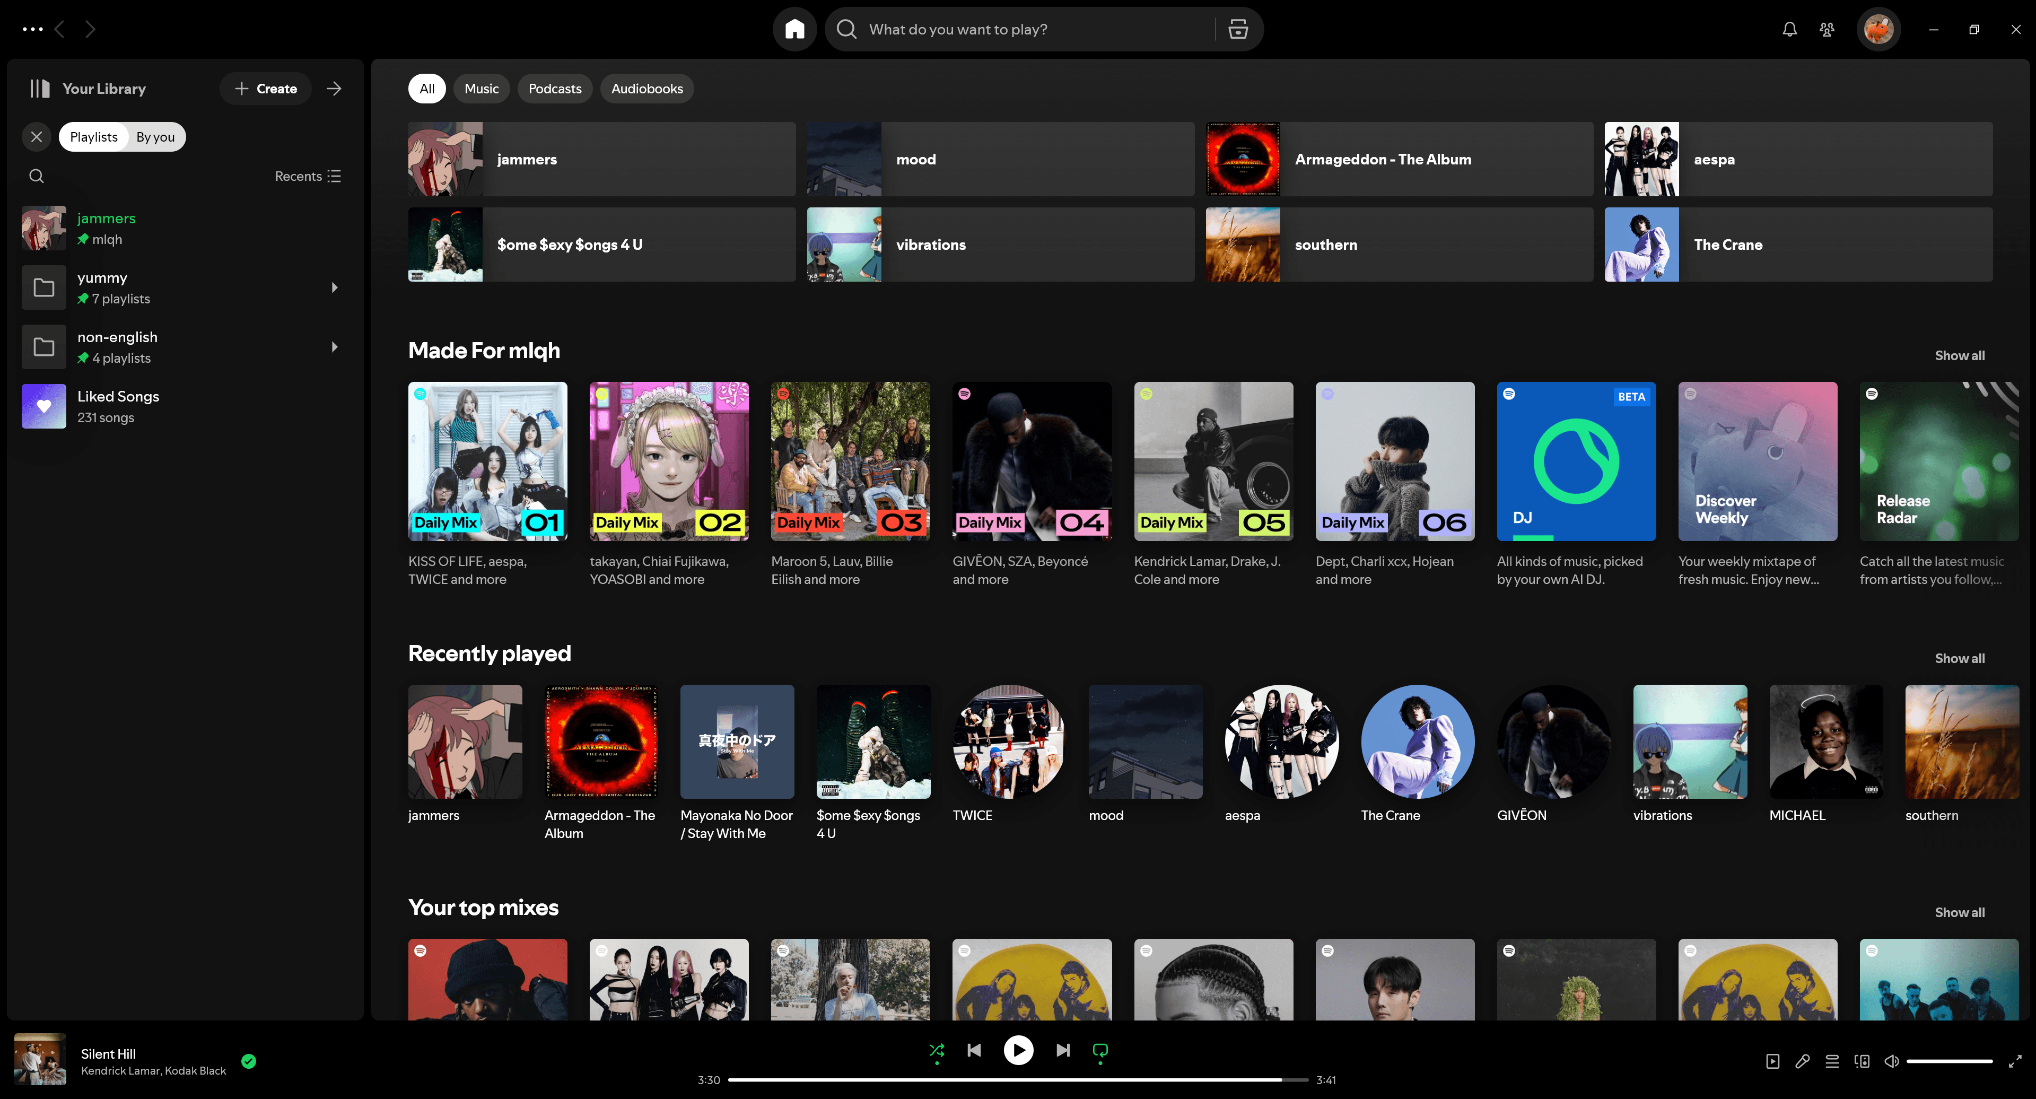
Task: Open The Crane shortcut tile
Action: 1799,245
